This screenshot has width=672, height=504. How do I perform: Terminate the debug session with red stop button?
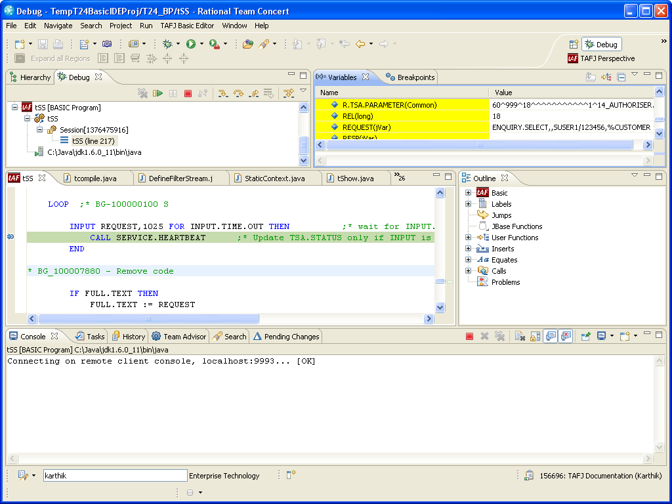[188, 94]
